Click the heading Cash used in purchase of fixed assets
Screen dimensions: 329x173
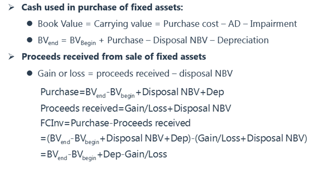coord(102,7)
